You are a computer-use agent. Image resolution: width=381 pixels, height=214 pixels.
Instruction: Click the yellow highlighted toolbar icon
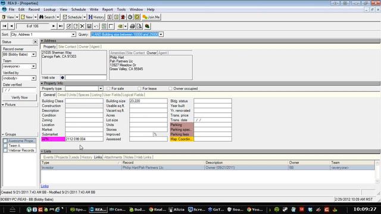(137, 17)
